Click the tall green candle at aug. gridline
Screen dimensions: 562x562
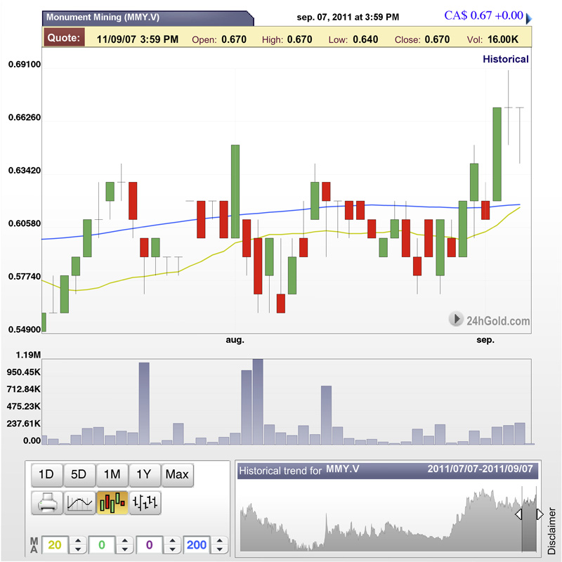(235, 191)
